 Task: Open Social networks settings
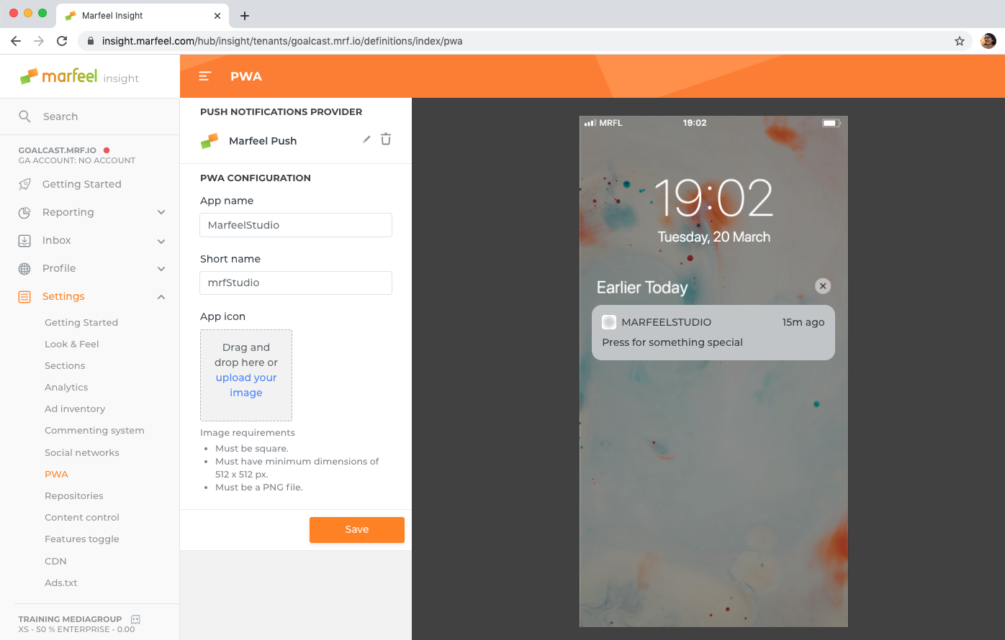point(82,452)
